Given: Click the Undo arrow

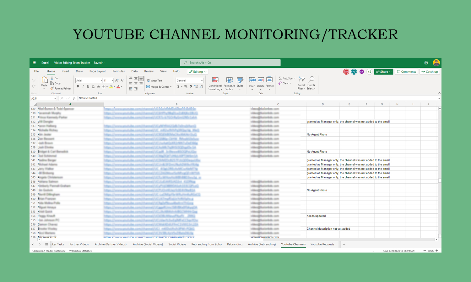Looking at the screenshot, I should point(34,80).
